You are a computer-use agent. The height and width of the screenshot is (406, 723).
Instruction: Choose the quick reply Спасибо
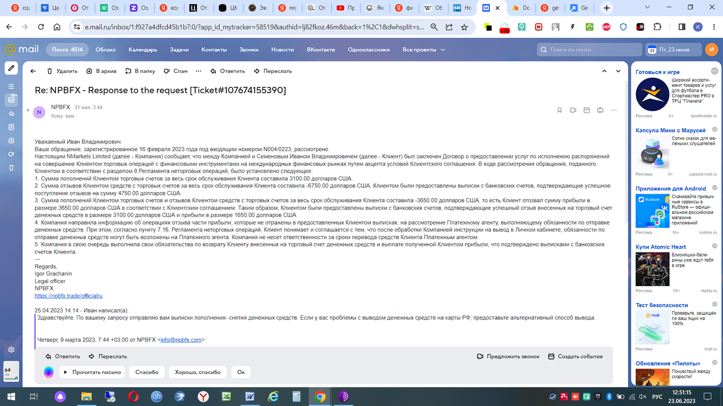coord(147,372)
